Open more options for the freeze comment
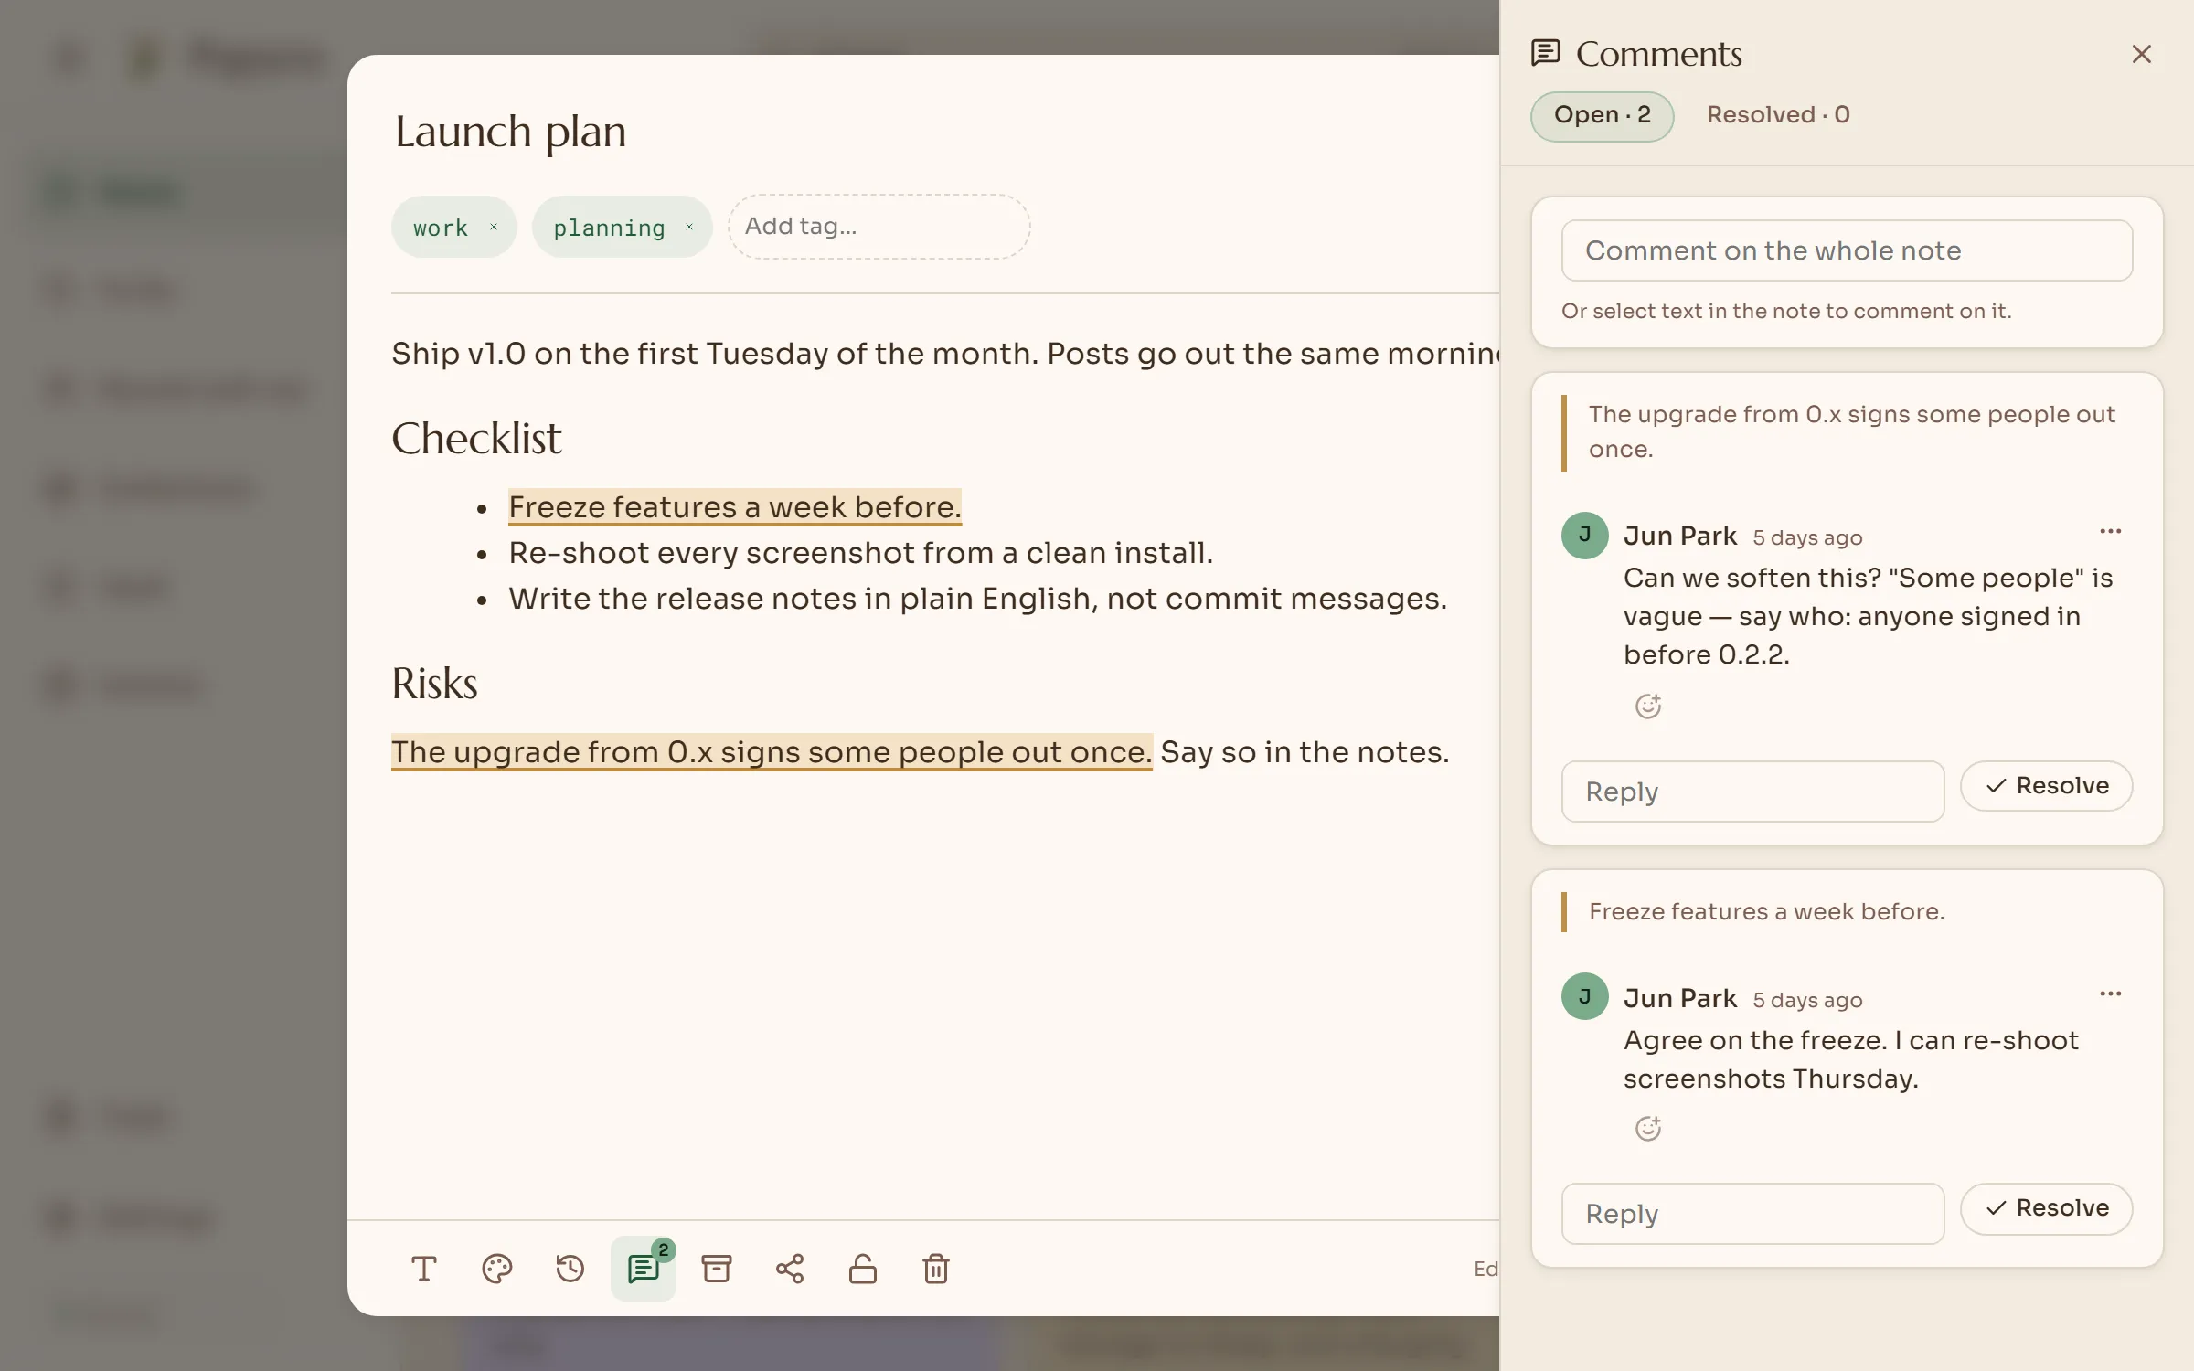This screenshot has width=2194, height=1371. 2110,994
